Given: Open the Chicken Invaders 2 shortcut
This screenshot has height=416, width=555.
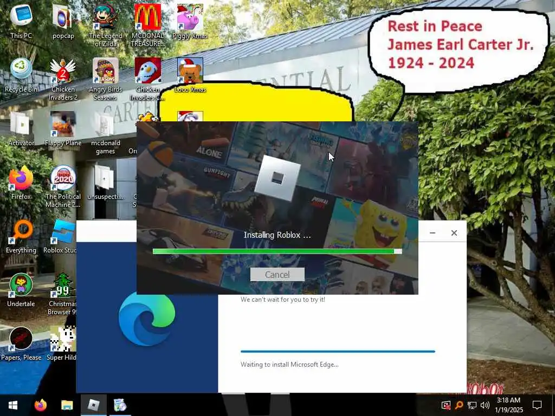Looking at the screenshot, I should [x=63, y=79].
